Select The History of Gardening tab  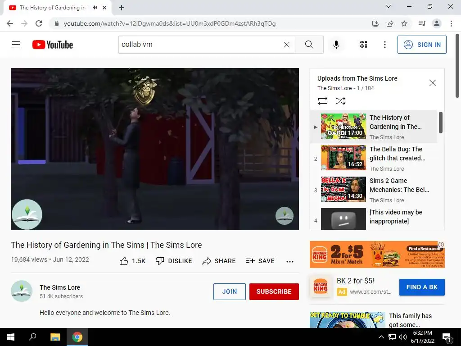coord(53,8)
